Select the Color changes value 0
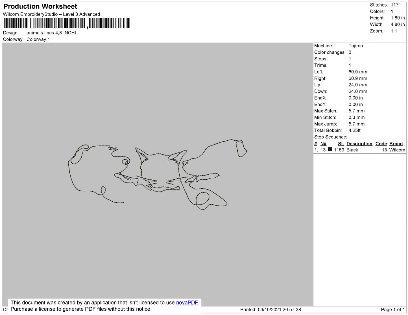The height and width of the screenshot is (315, 408). 350,52
